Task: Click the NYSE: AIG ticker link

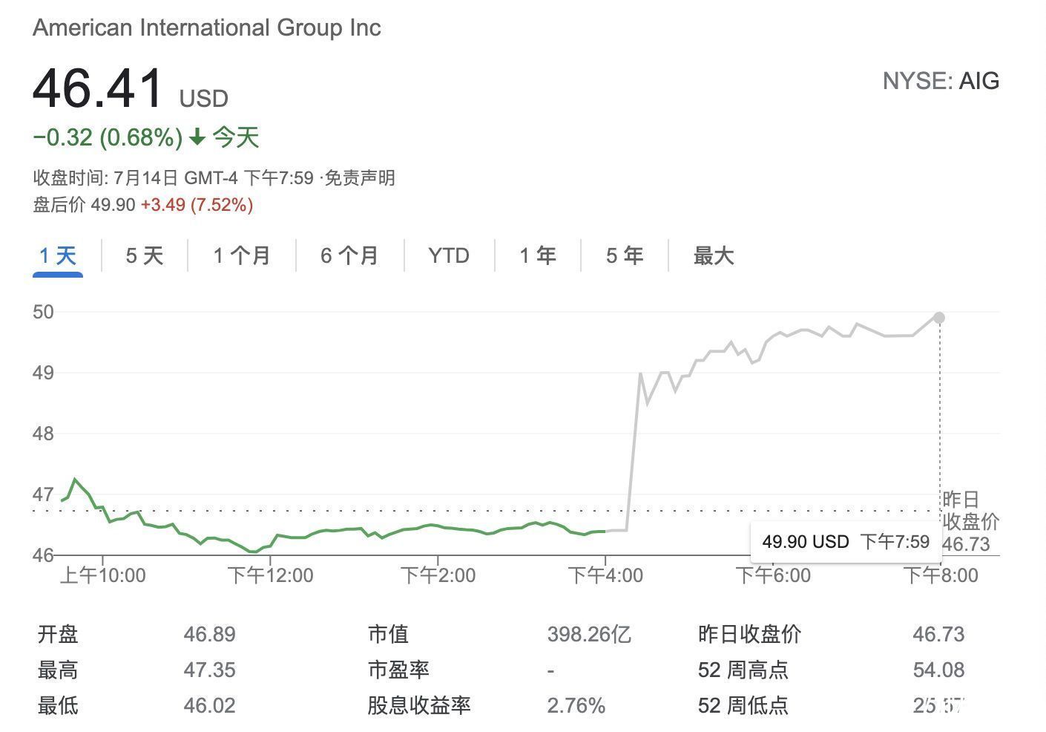Action: pos(941,81)
